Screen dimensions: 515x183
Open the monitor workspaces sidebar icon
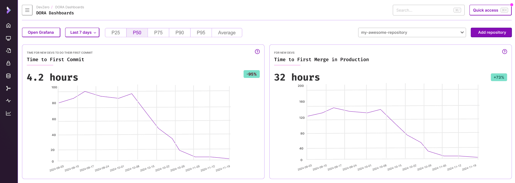(x=8, y=38)
